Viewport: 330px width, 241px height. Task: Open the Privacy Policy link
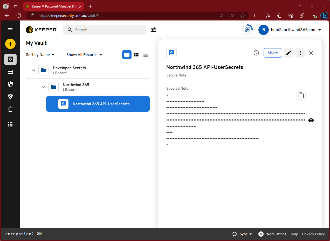coord(313,234)
